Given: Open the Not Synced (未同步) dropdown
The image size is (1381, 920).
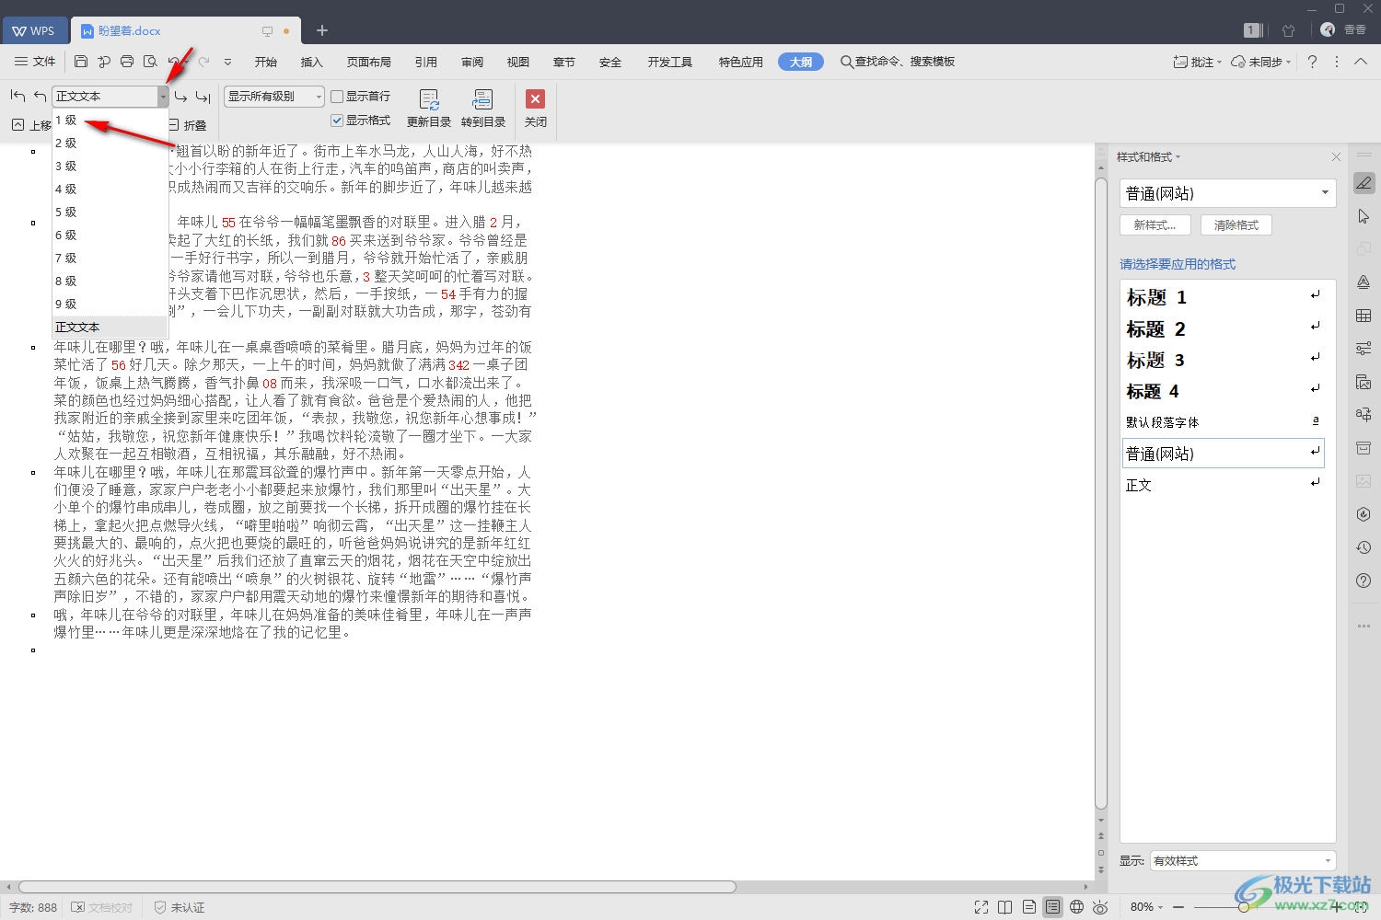Looking at the screenshot, I should coord(1261,62).
